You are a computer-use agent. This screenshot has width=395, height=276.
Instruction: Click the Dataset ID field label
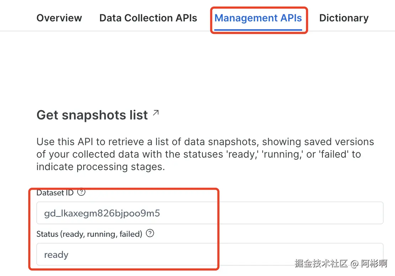click(x=55, y=193)
